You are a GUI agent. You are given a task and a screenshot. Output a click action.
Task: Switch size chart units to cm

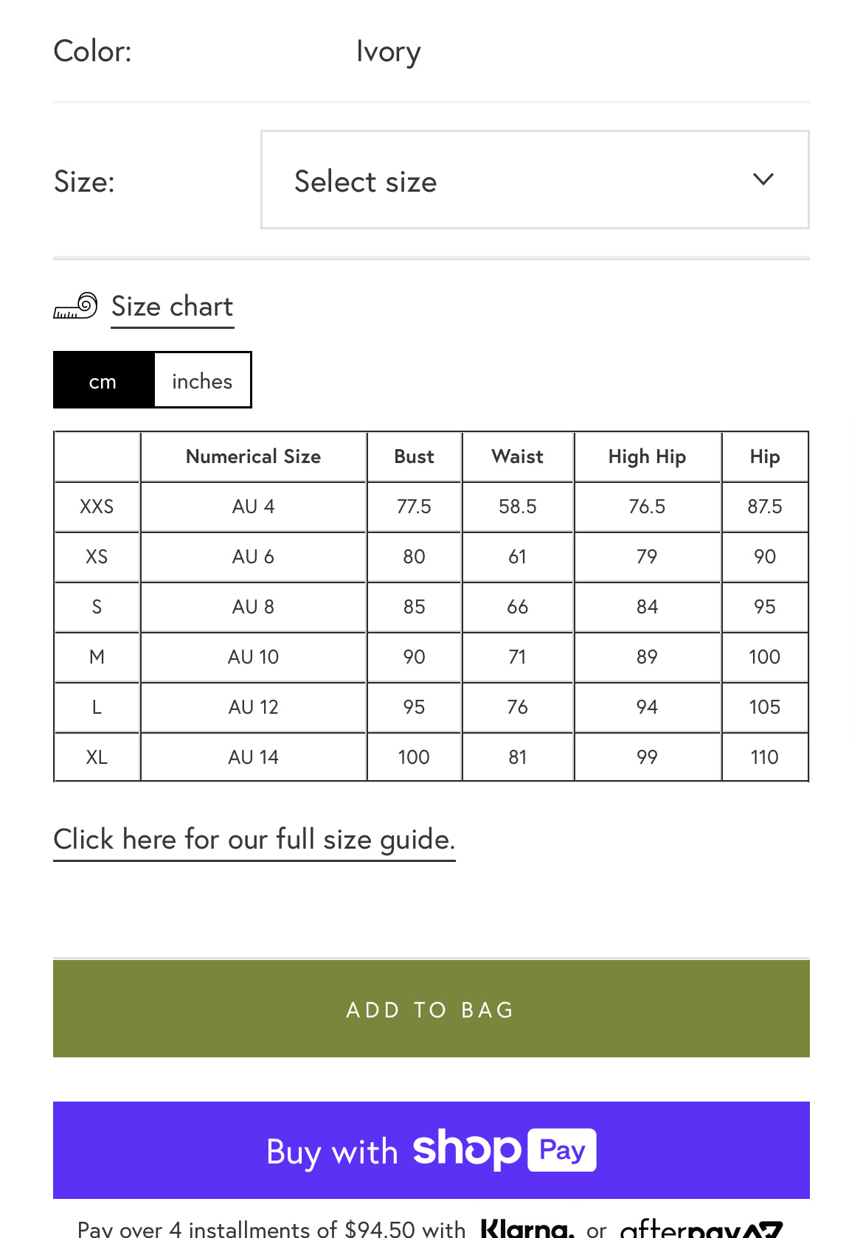(x=103, y=380)
